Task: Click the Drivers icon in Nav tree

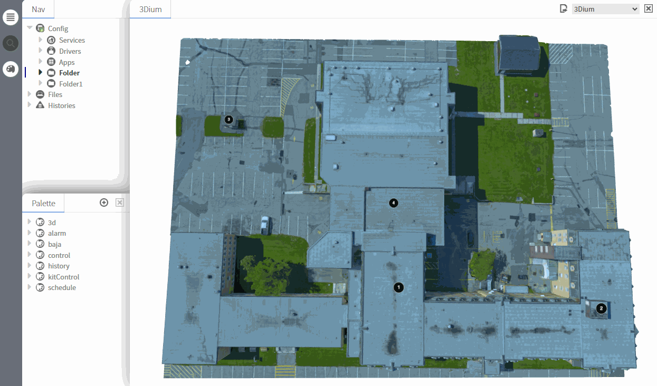Action: click(51, 51)
